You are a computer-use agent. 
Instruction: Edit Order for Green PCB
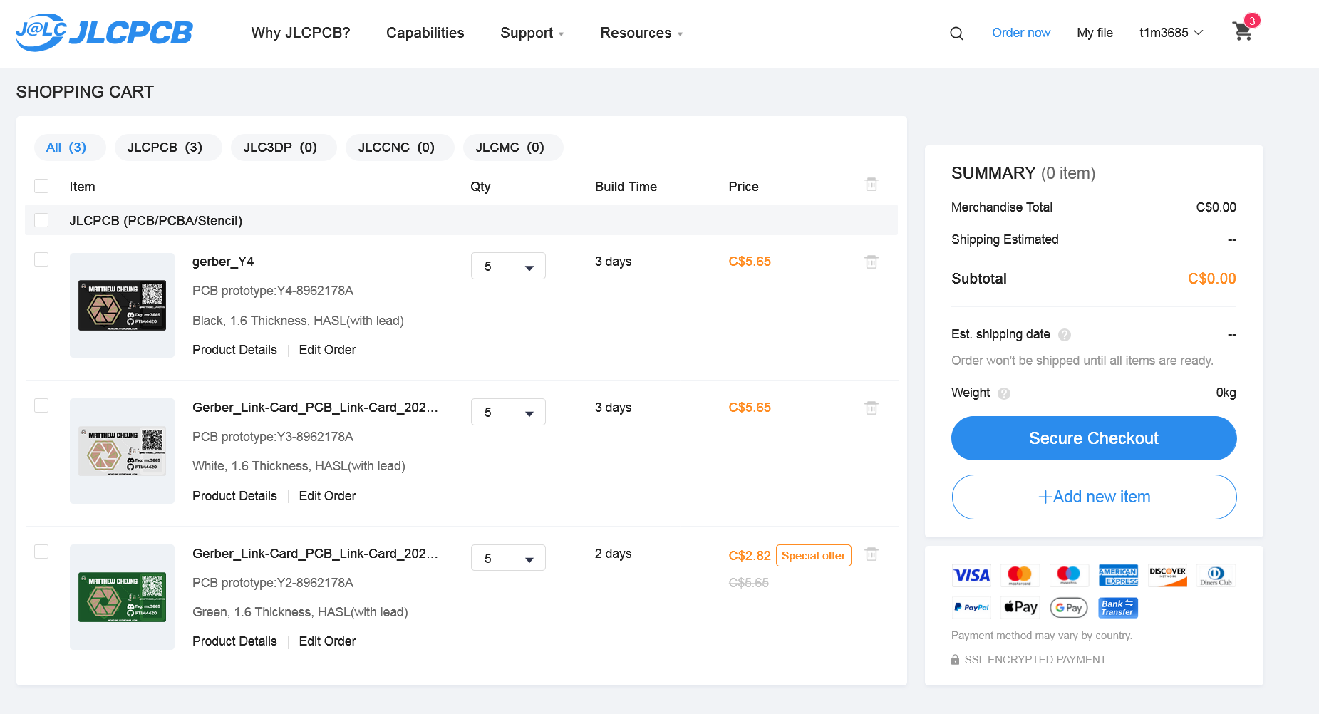point(327,641)
